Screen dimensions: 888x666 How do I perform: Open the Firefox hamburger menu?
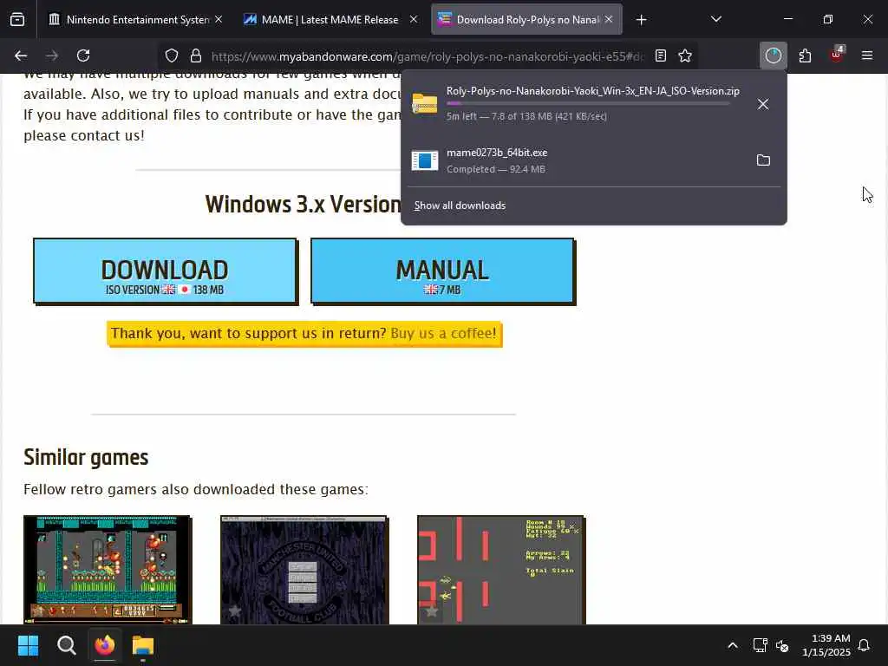[x=867, y=55]
